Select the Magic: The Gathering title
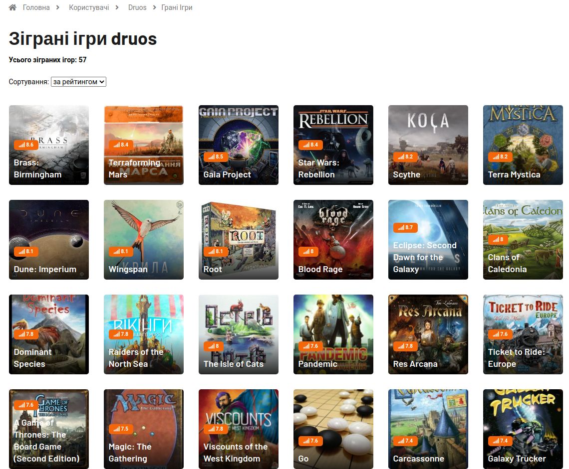This screenshot has height=469, width=569. point(130,453)
